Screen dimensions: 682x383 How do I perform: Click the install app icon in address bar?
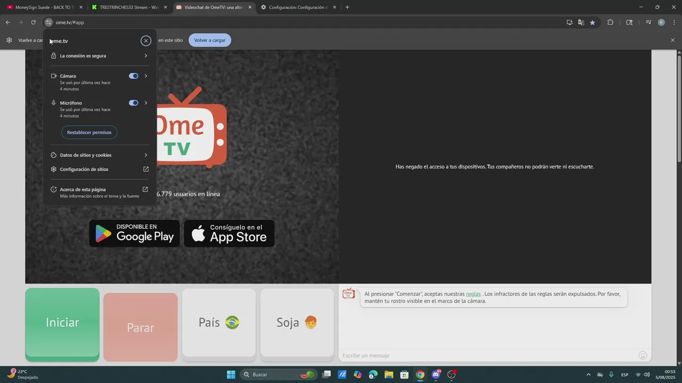[x=570, y=22]
